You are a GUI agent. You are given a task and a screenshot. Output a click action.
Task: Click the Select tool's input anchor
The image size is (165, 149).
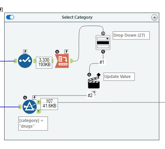click(15, 61)
